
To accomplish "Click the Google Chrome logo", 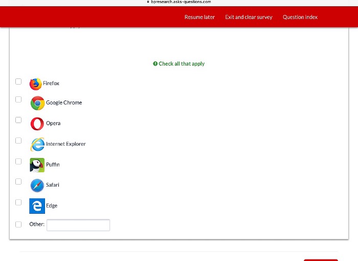I will [x=37, y=103].
